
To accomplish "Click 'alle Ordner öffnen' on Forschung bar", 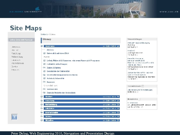I will pyautogui.click(x=111, y=101).
